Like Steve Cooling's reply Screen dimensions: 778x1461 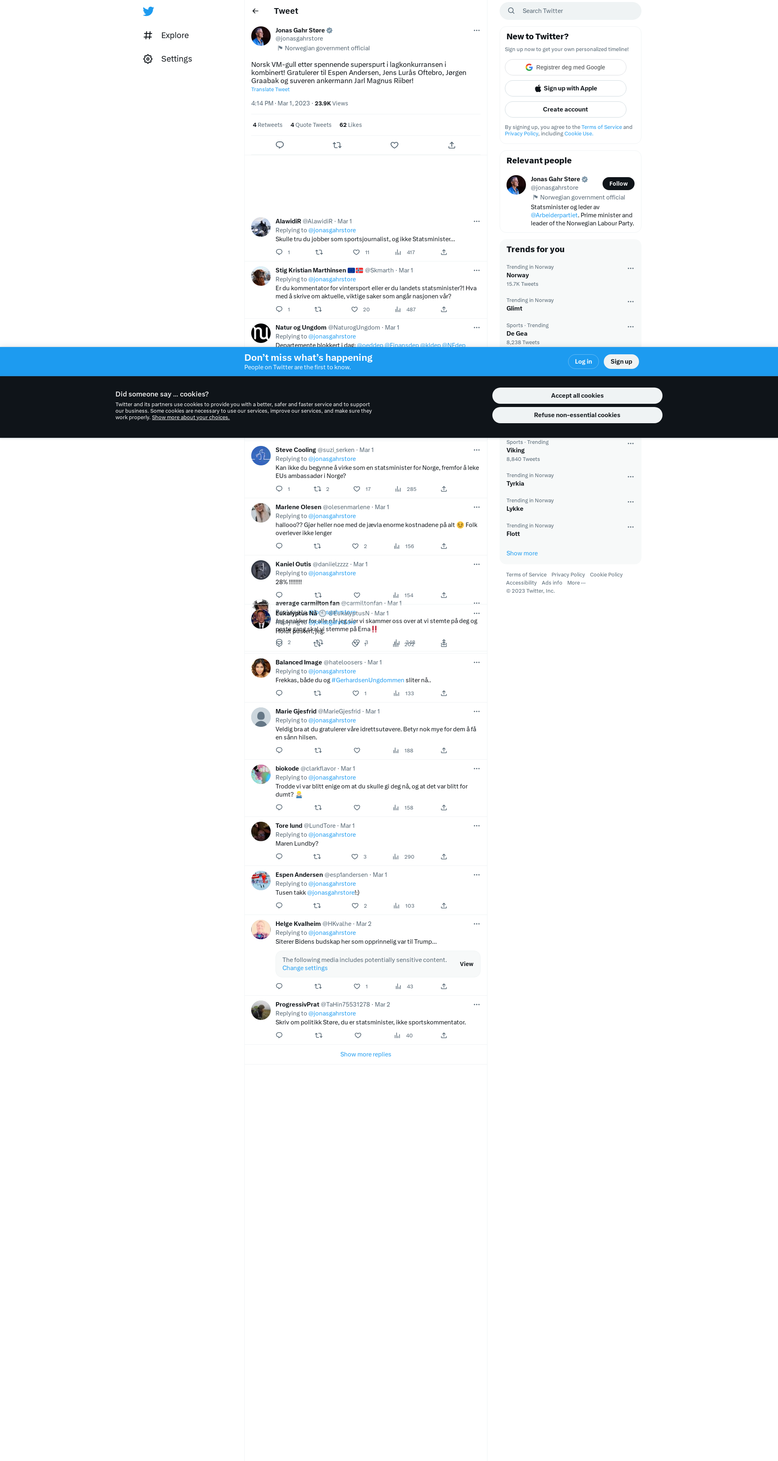[x=357, y=489]
